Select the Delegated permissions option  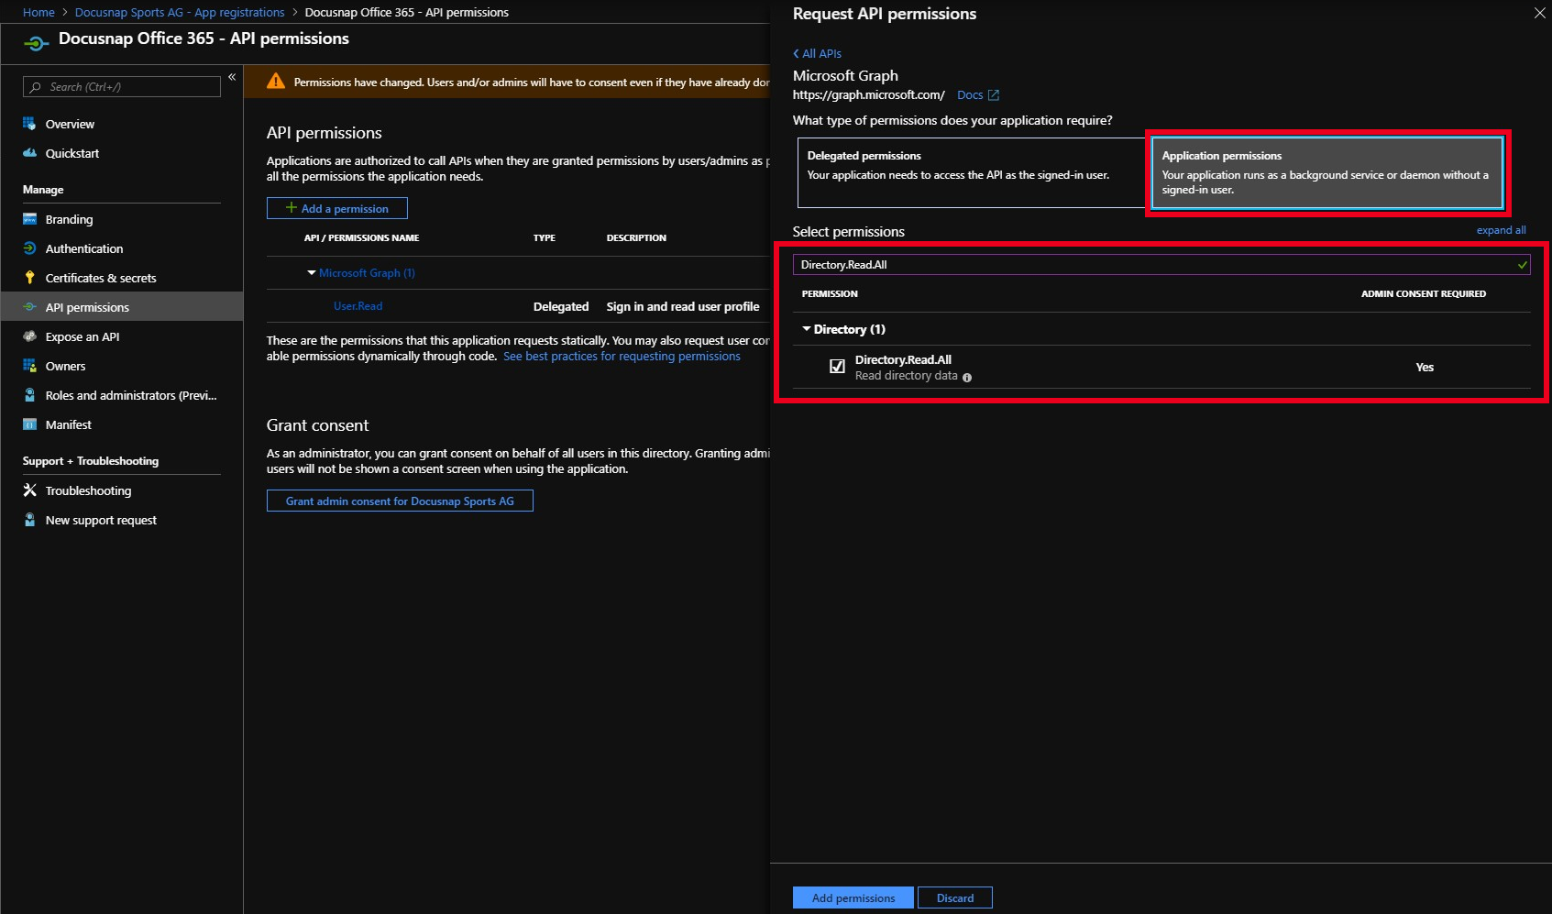pos(972,172)
